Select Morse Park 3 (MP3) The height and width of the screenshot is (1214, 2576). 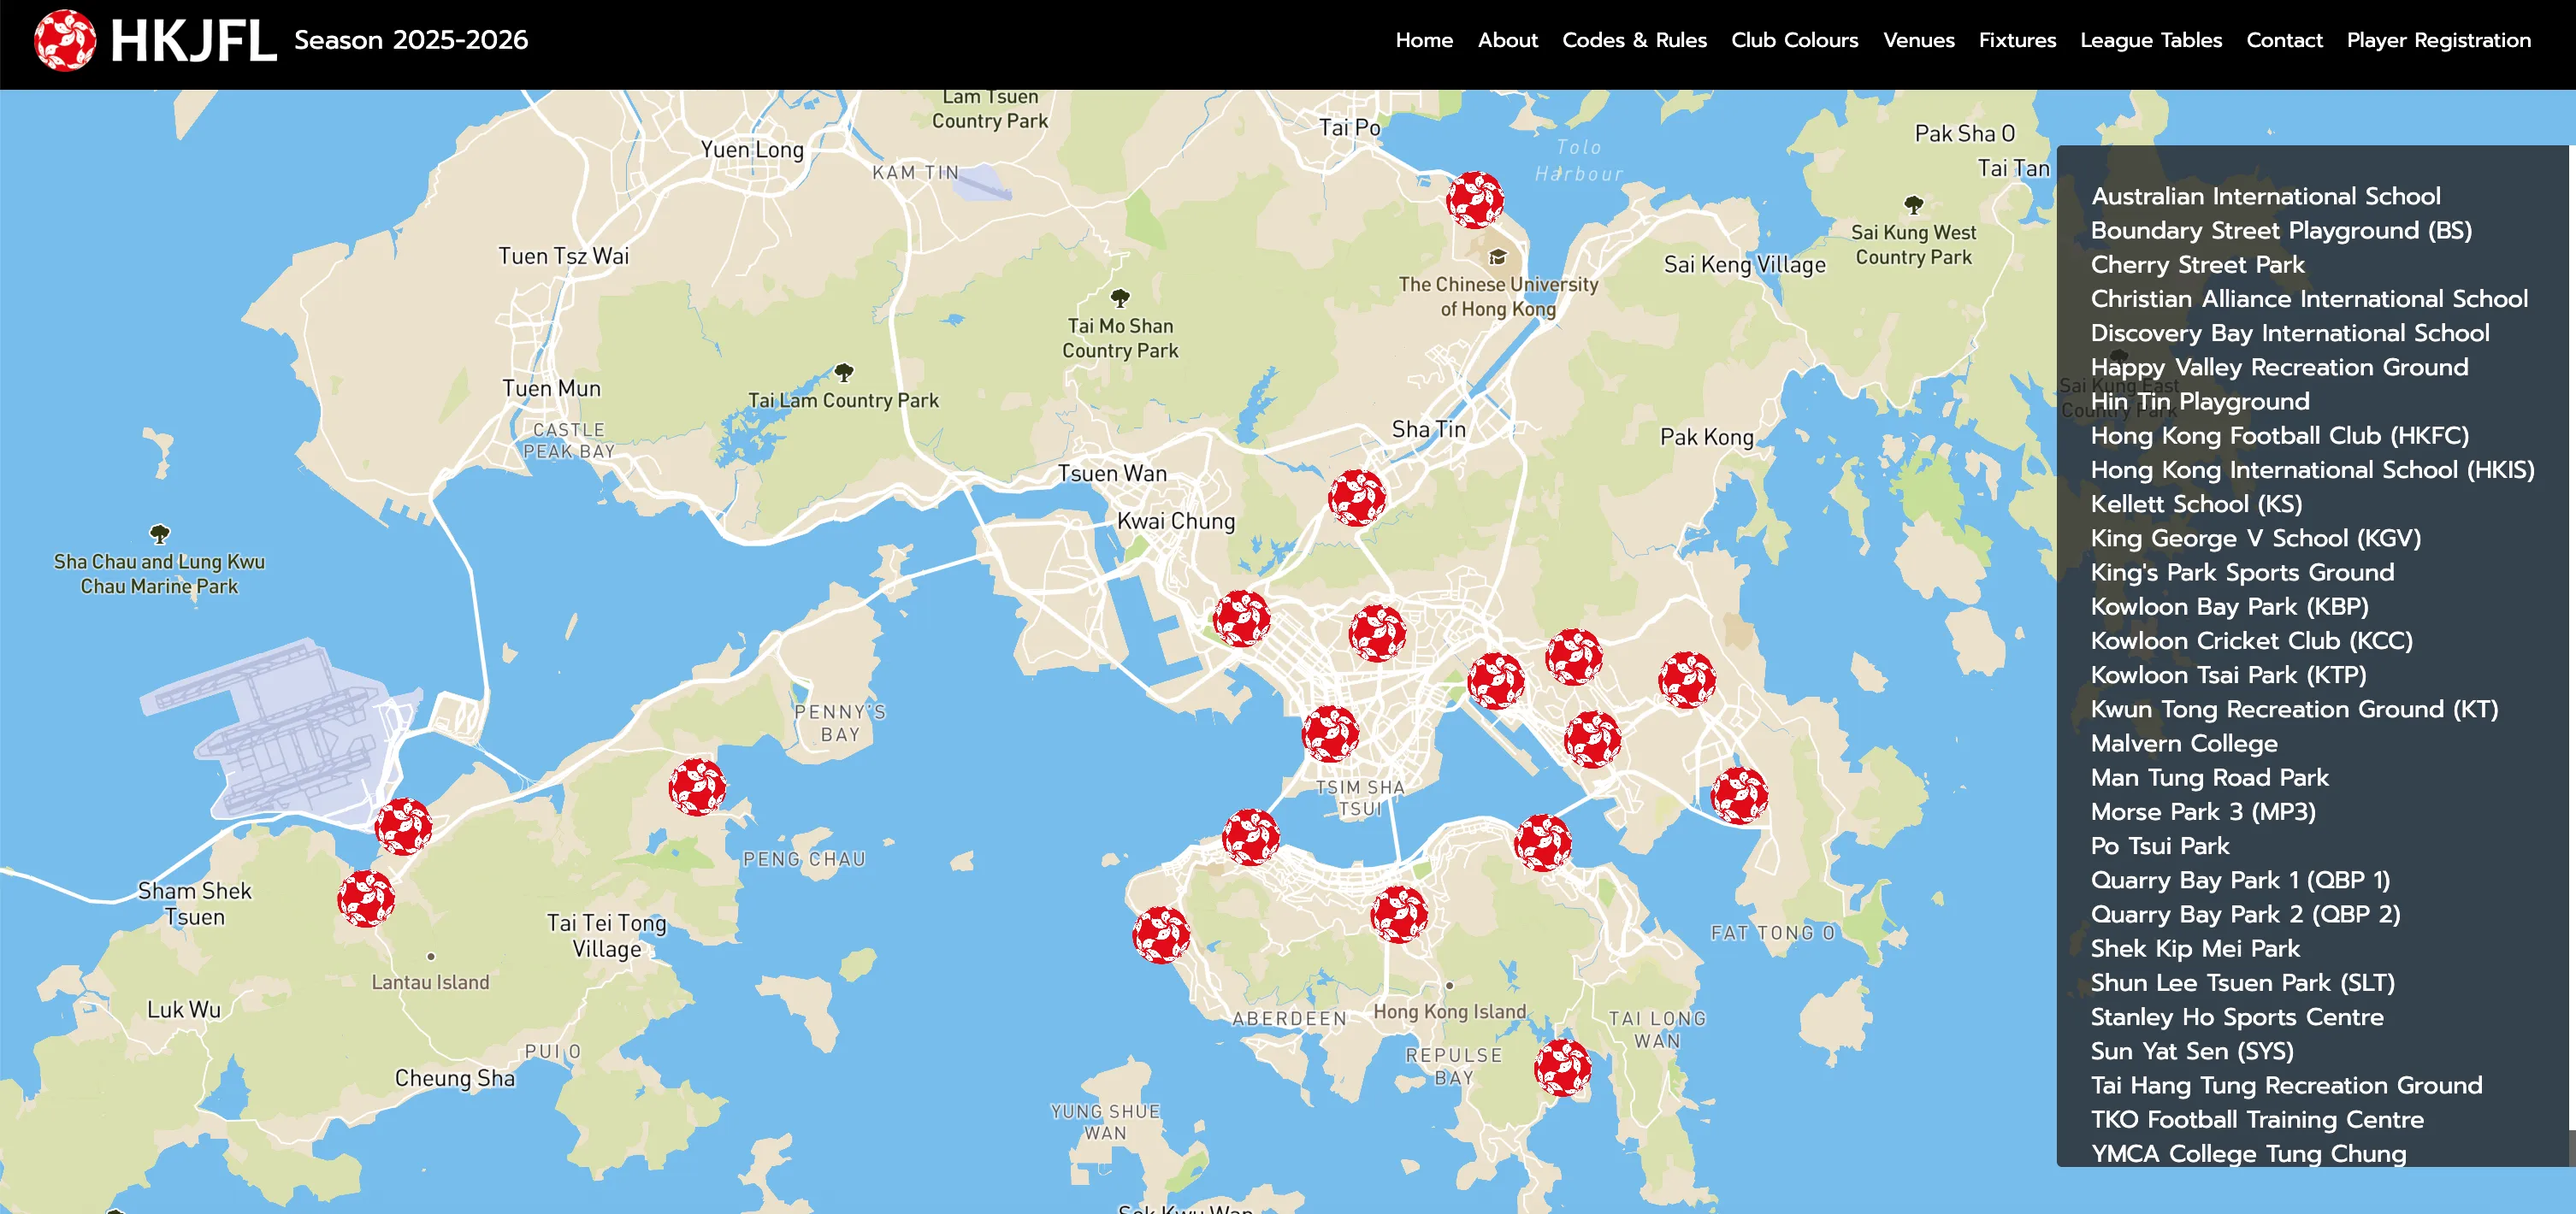coord(2203,811)
